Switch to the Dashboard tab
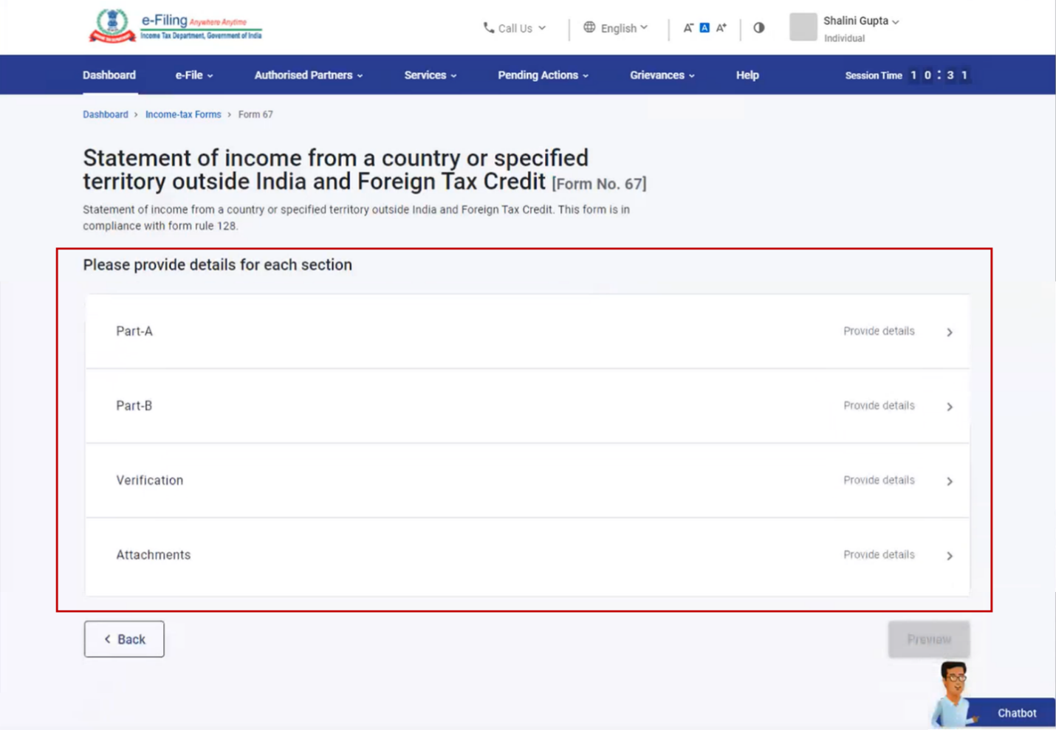The height and width of the screenshot is (730, 1056). [x=109, y=75]
